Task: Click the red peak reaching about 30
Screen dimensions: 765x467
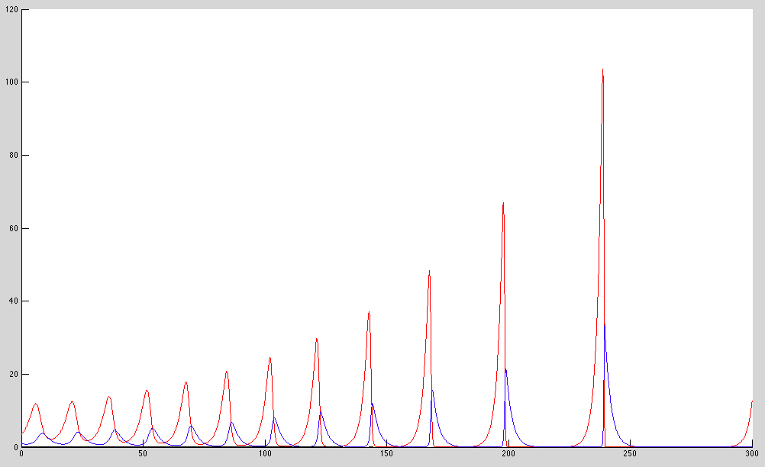Action: pos(316,340)
